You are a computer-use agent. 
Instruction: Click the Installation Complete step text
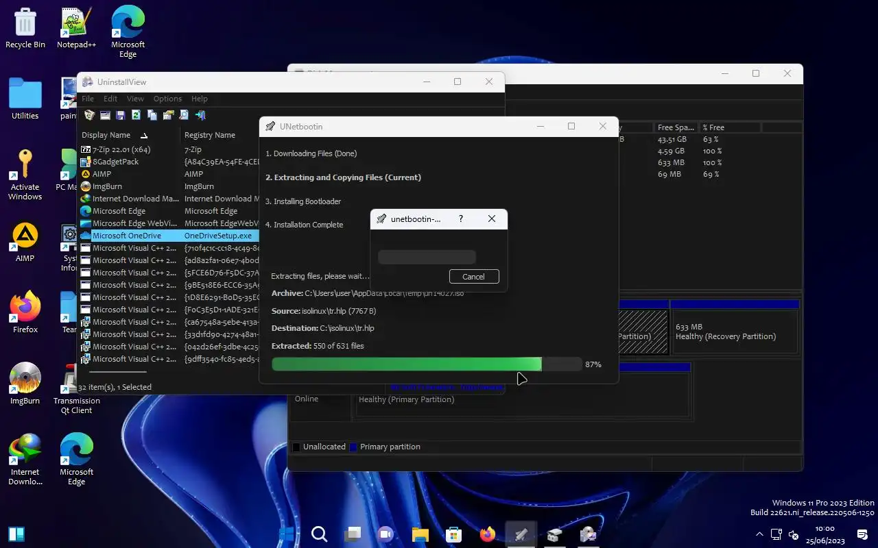[x=305, y=225]
